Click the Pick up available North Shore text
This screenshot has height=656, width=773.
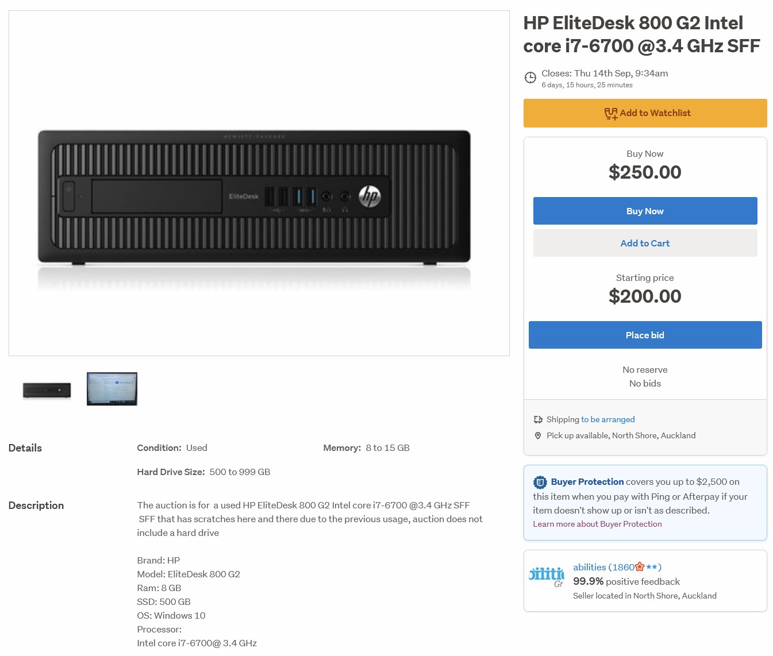click(621, 435)
